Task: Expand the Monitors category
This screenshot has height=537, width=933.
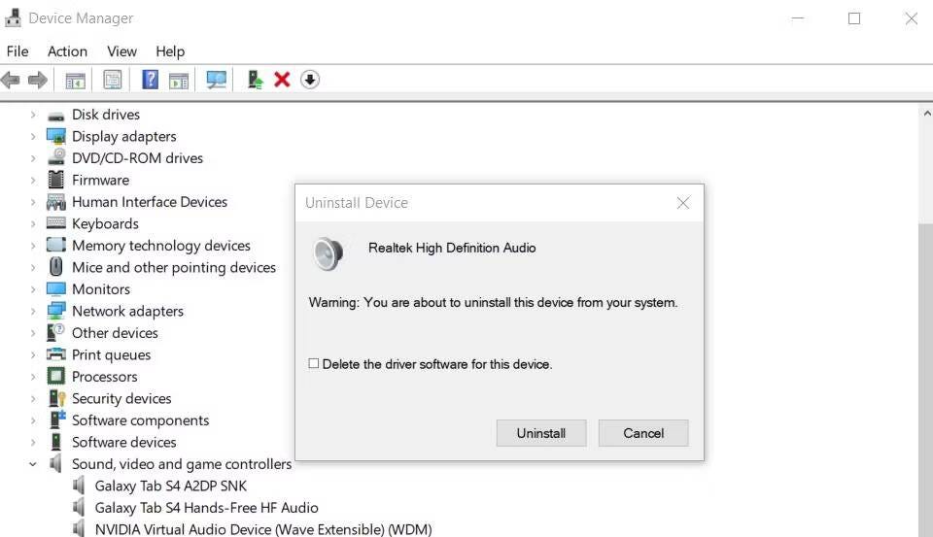Action: point(33,289)
